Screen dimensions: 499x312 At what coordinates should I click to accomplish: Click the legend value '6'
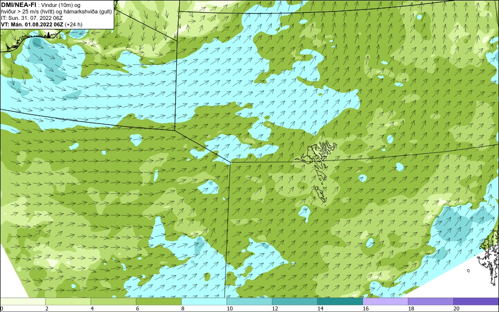pyautogui.click(x=138, y=309)
